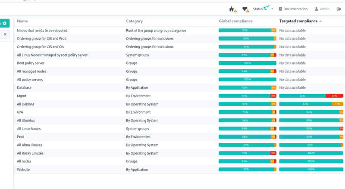Open the plugins warning icon in header

[x=233, y=9]
